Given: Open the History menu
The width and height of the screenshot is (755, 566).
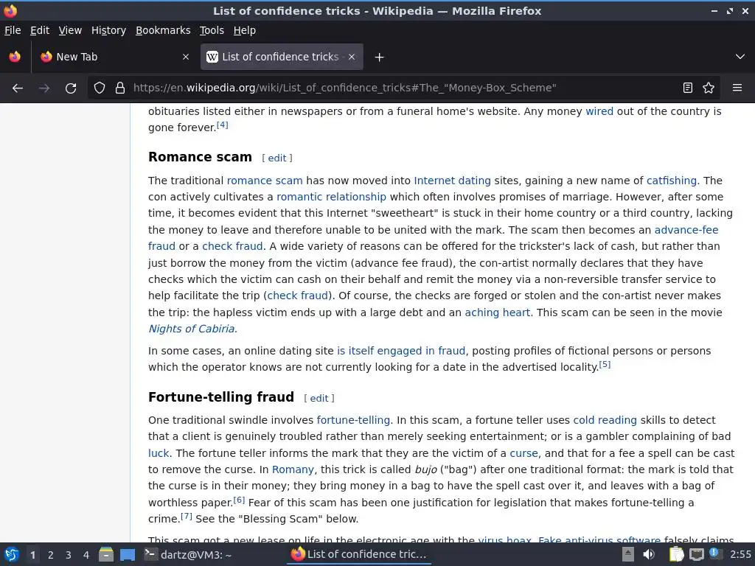Looking at the screenshot, I should coord(108,30).
